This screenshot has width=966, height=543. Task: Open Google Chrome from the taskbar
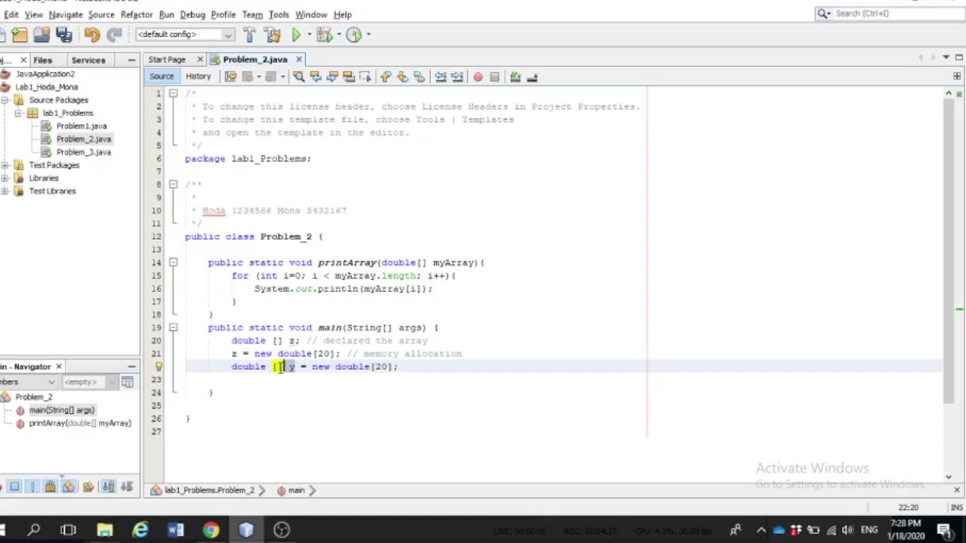pyautogui.click(x=211, y=530)
